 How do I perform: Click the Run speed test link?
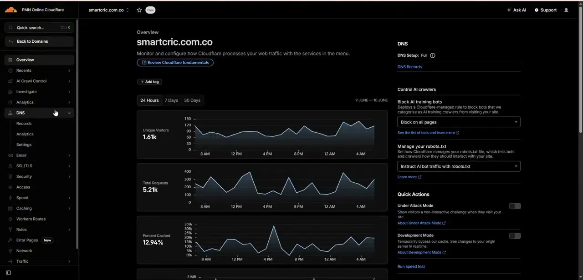coord(411,266)
